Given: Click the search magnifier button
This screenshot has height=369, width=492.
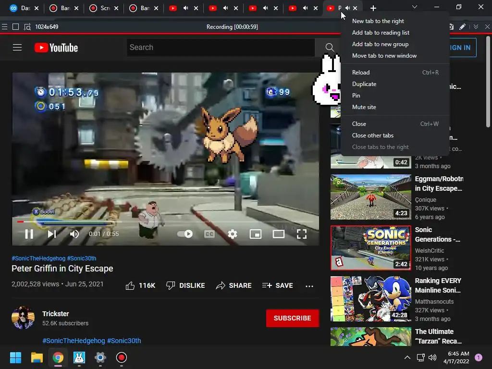Looking at the screenshot, I should [x=330, y=48].
